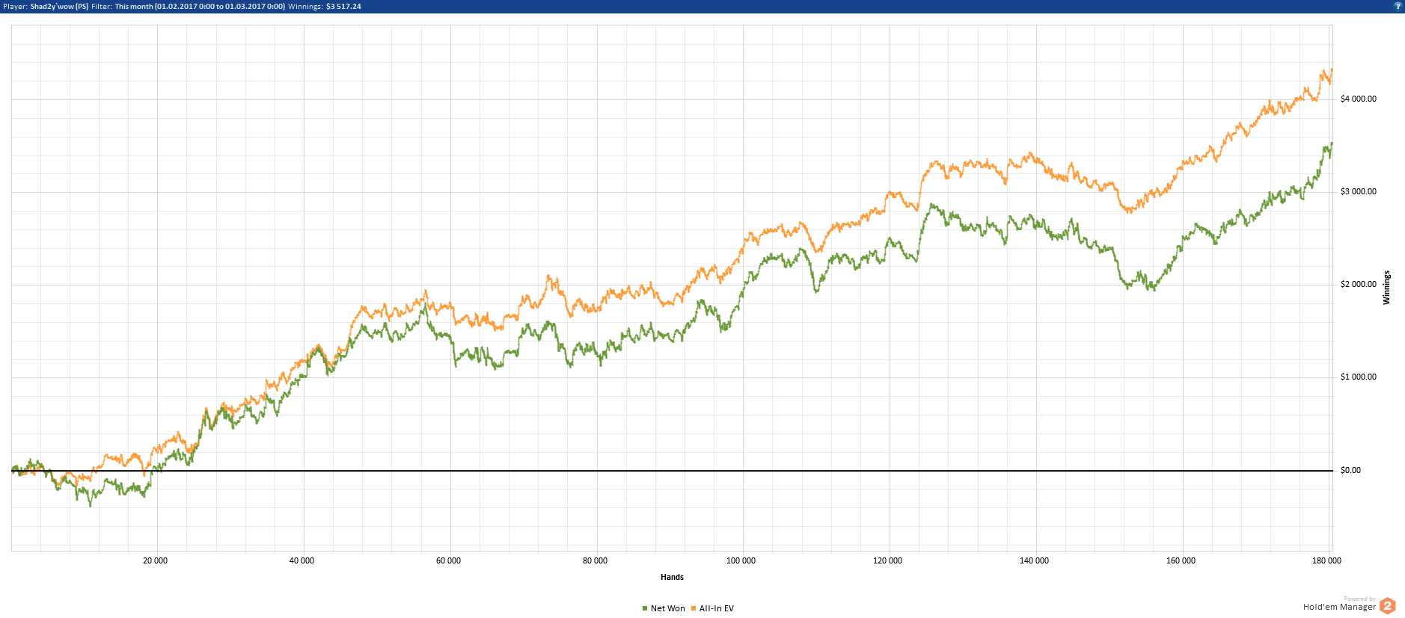Click the "$2 000.00" axis label
The image size is (1405, 618).
1359,284
